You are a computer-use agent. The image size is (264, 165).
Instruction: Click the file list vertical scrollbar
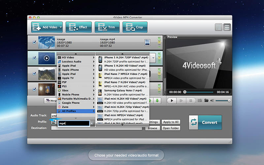[165, 66]
